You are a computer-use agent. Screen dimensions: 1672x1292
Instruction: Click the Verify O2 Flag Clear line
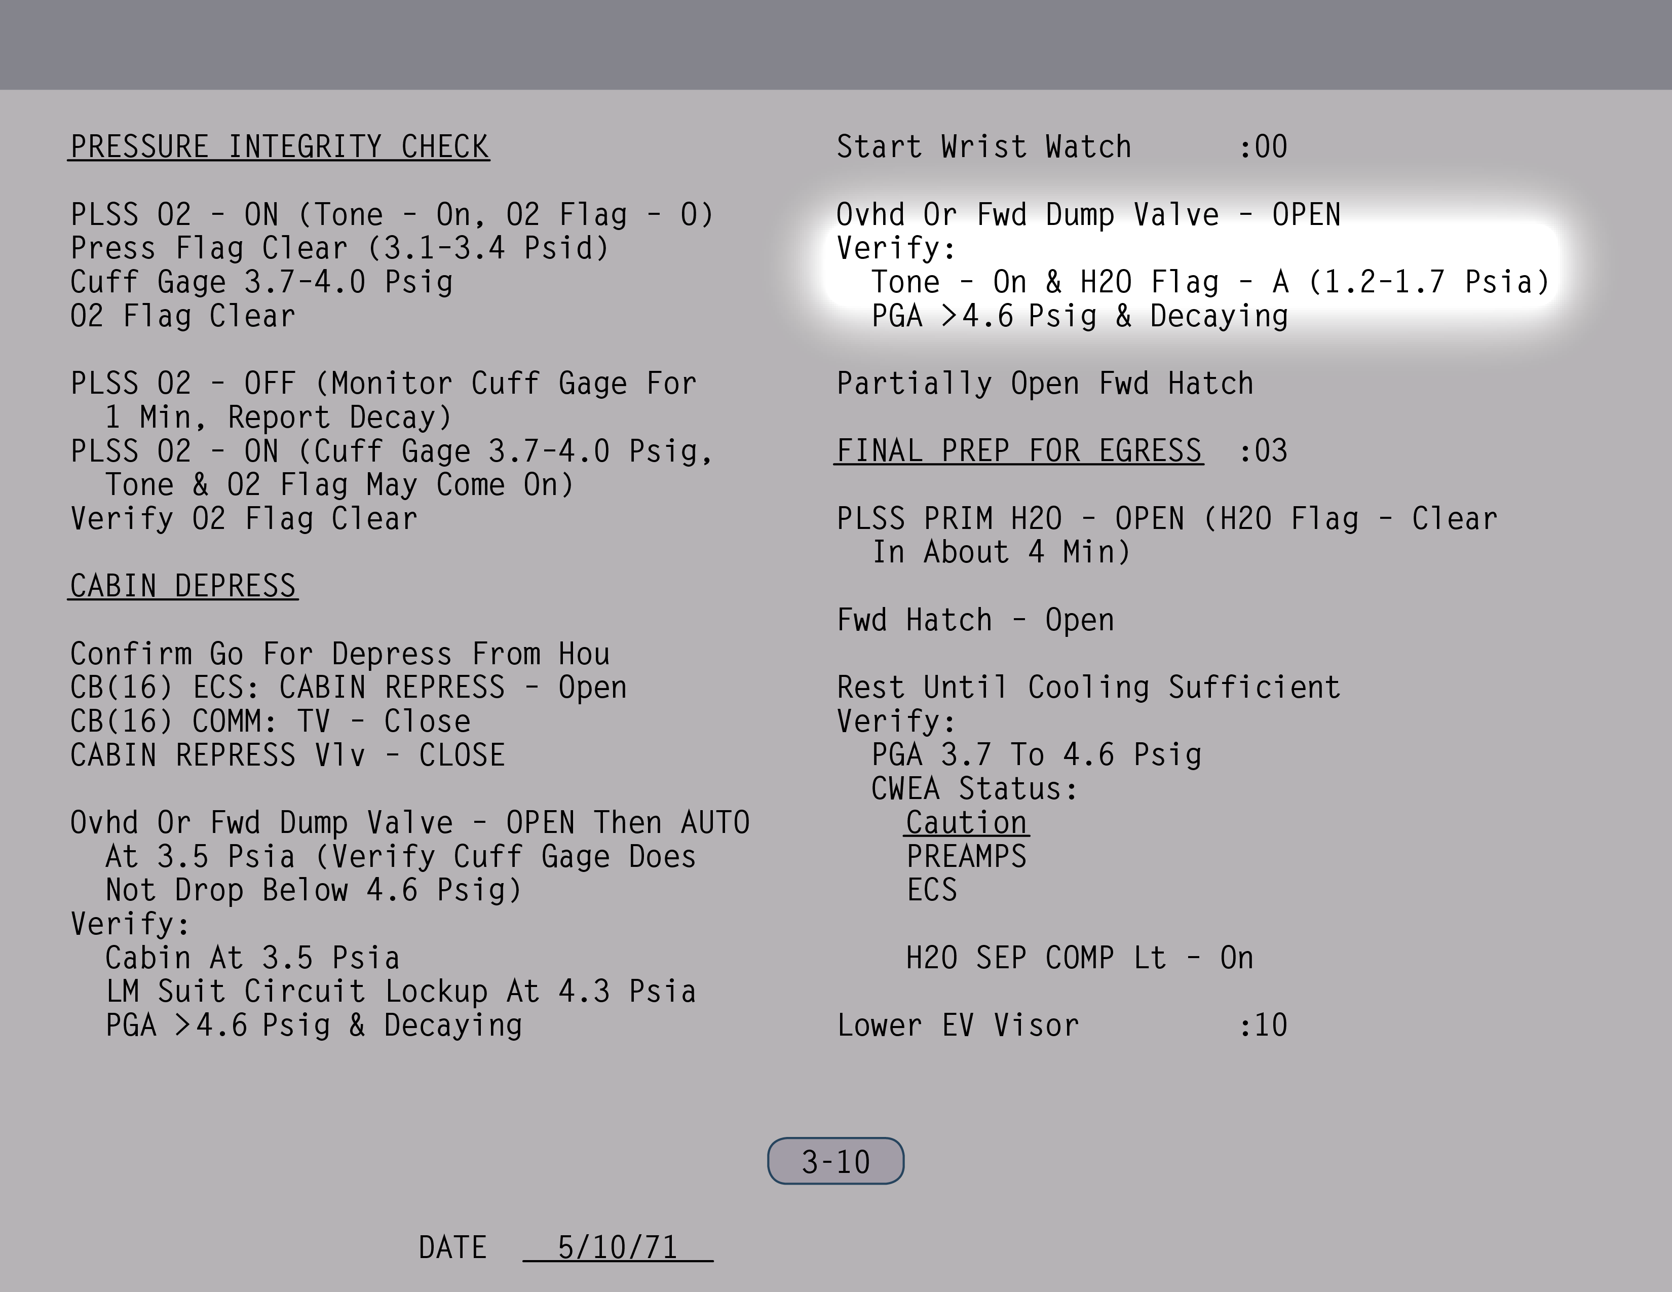pyautogui.click(x=244, y=519)
